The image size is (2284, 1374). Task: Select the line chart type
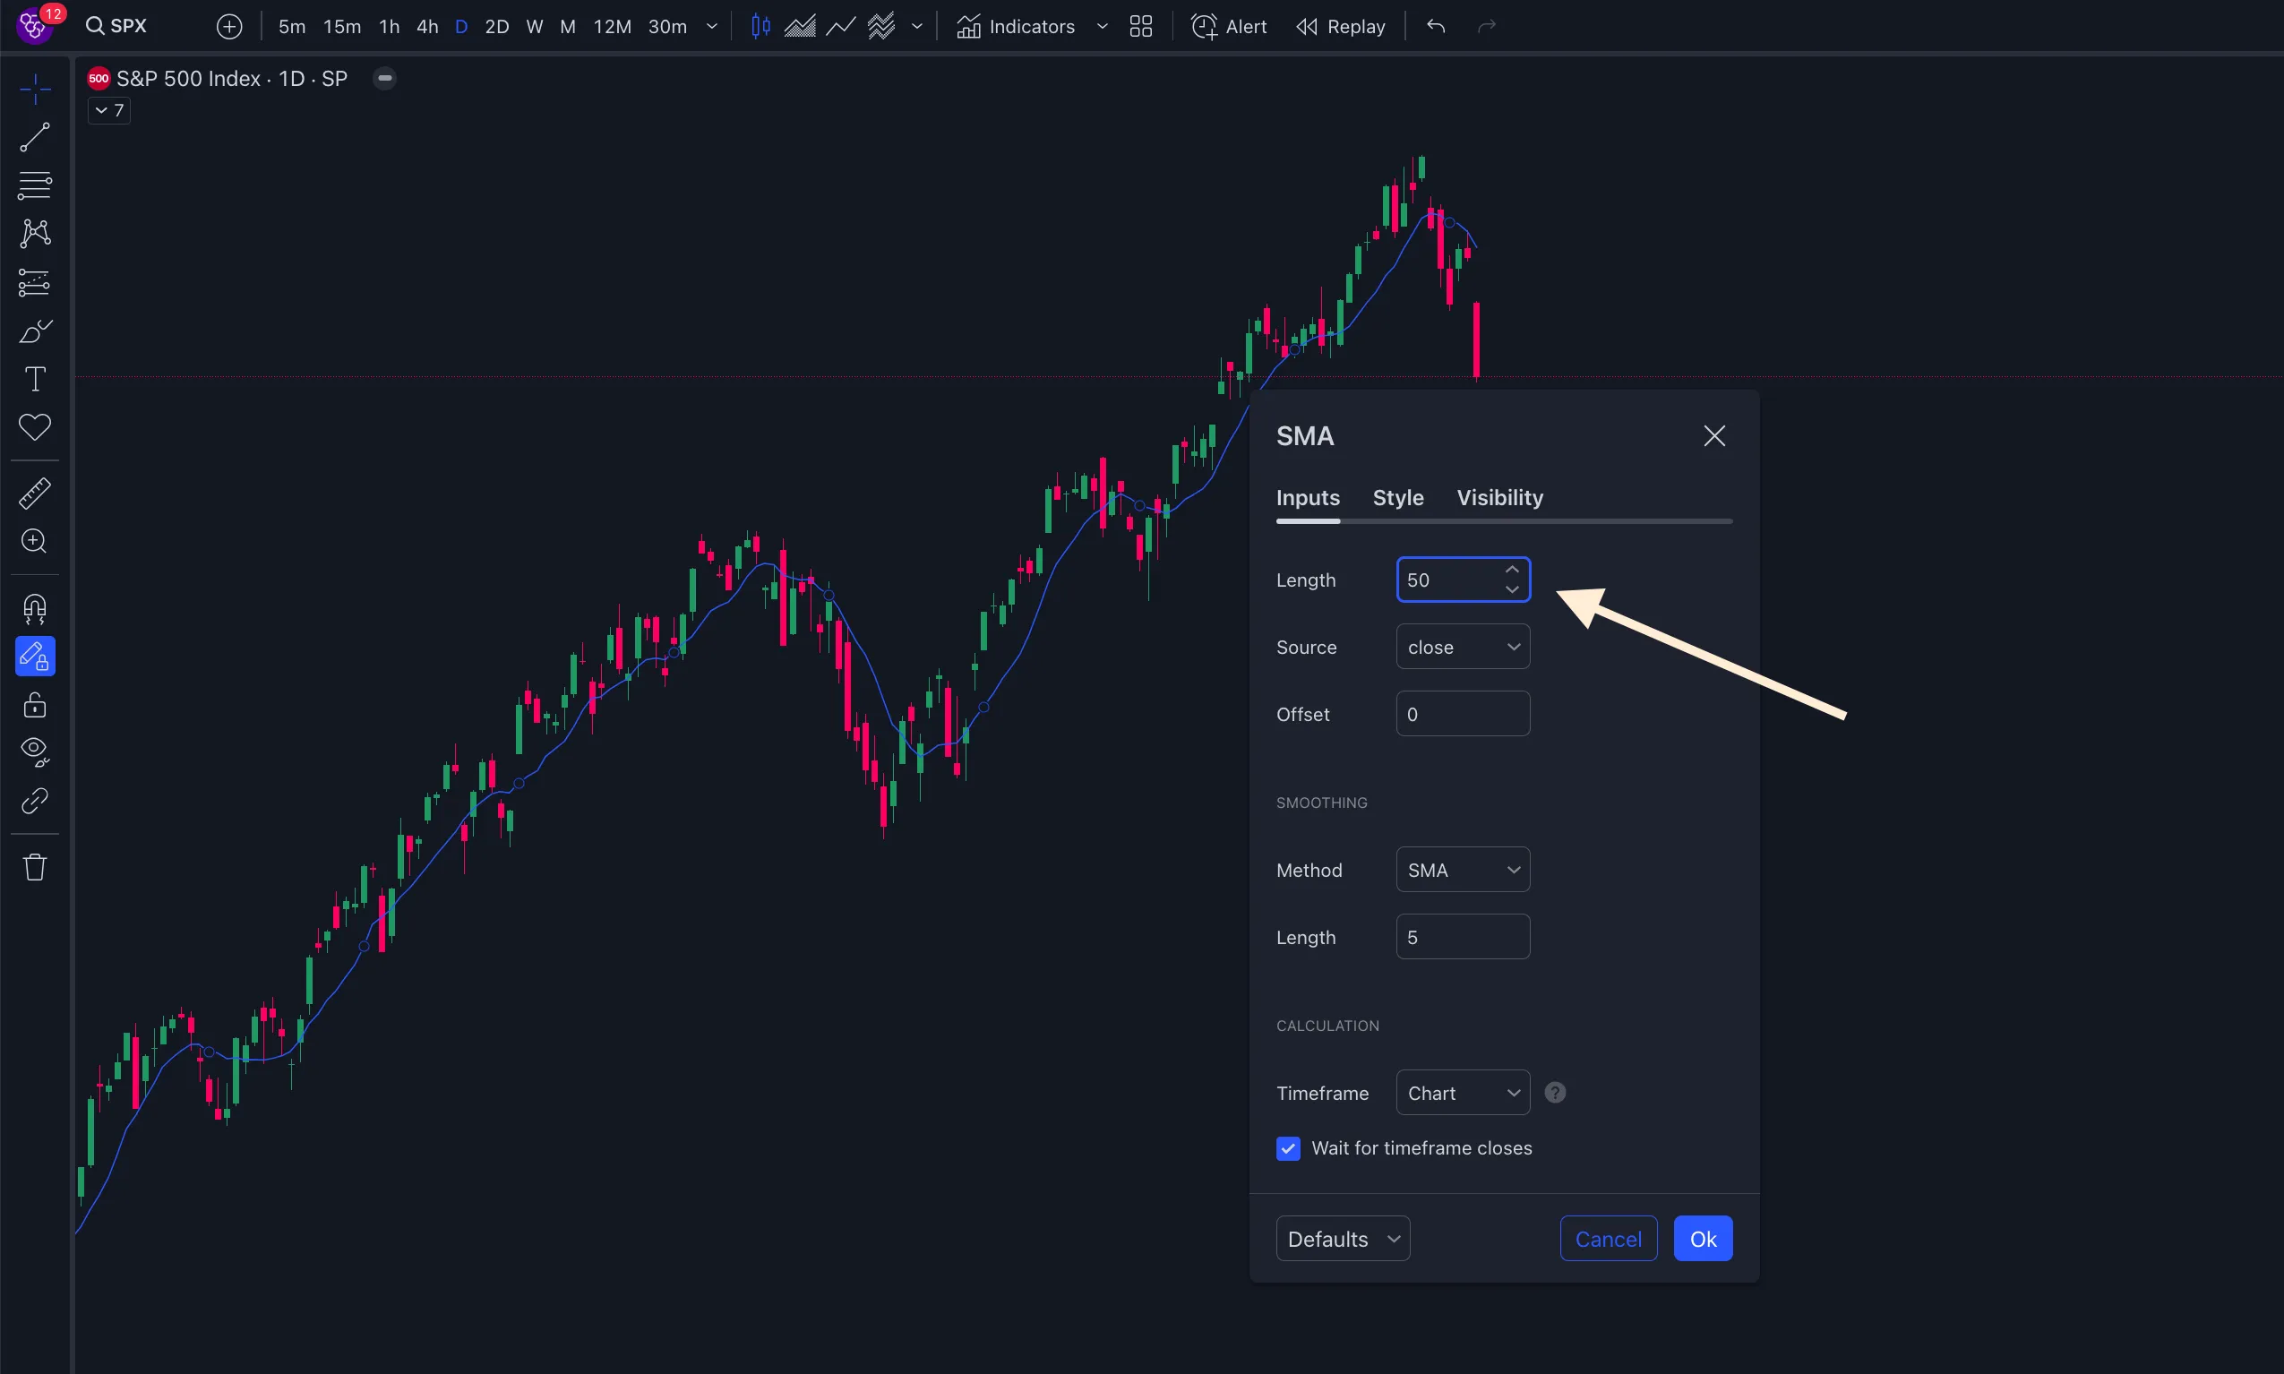[x=840, y=27]
